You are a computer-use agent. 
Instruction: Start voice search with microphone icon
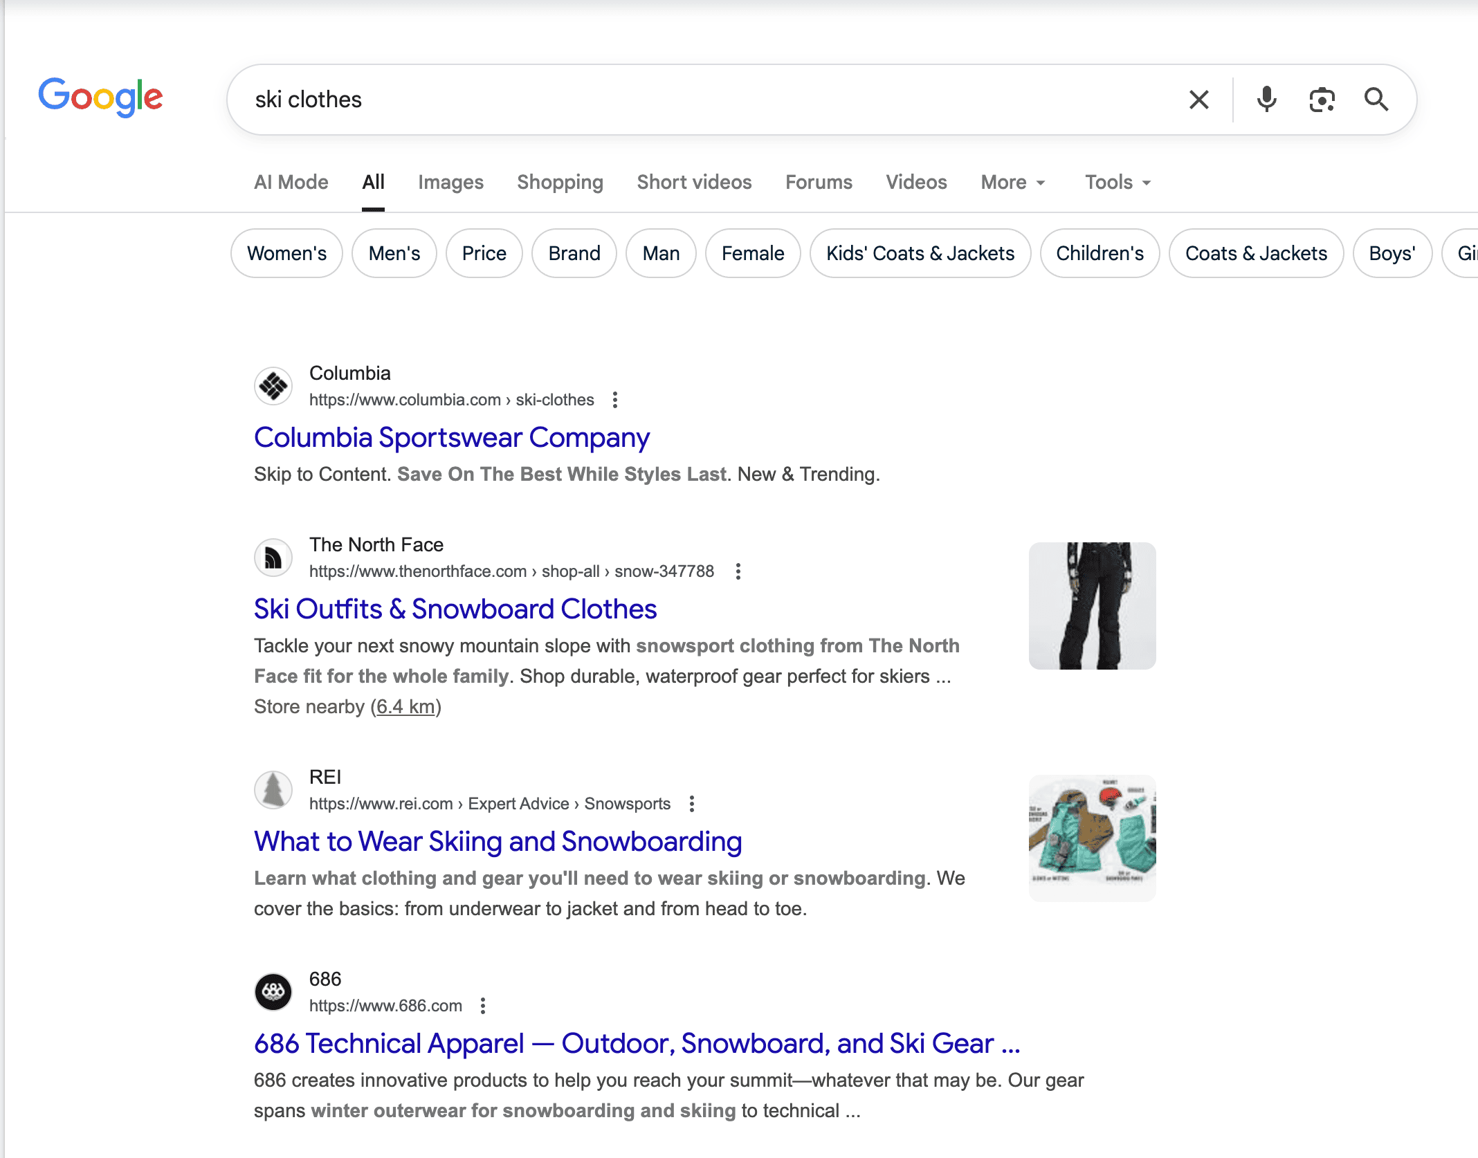tap(1266, 100)
